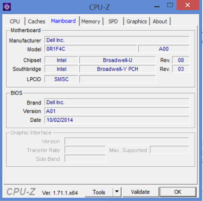Click the CPU-Z window title text
This screenshot has height=201, width=203.
pos(99,7)
